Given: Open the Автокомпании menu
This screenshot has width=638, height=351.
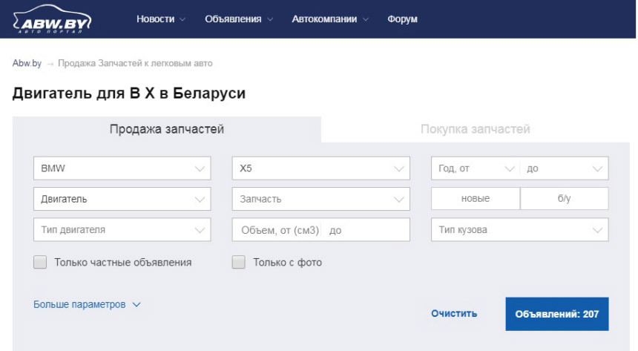Looking at the screenshot, I should [324, 19].
